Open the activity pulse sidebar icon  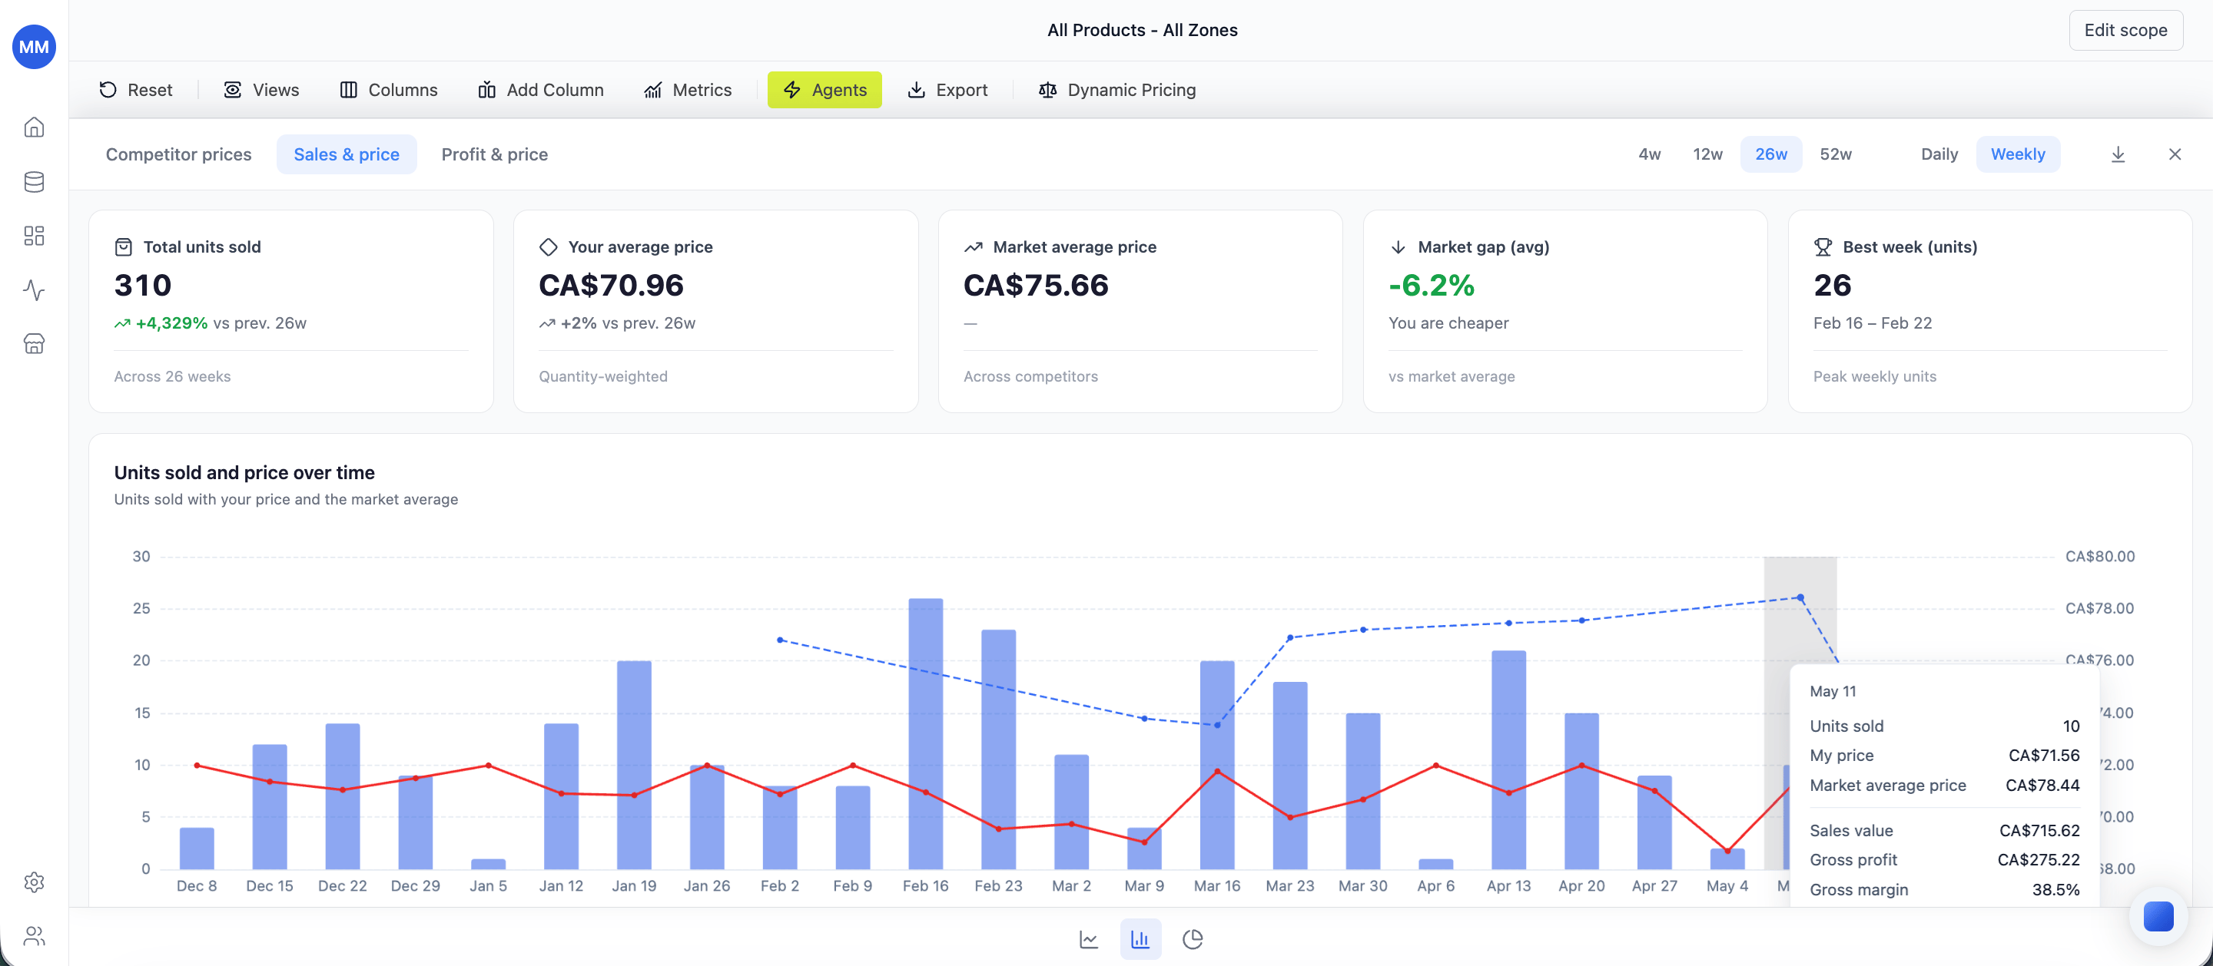click(35, 289)
